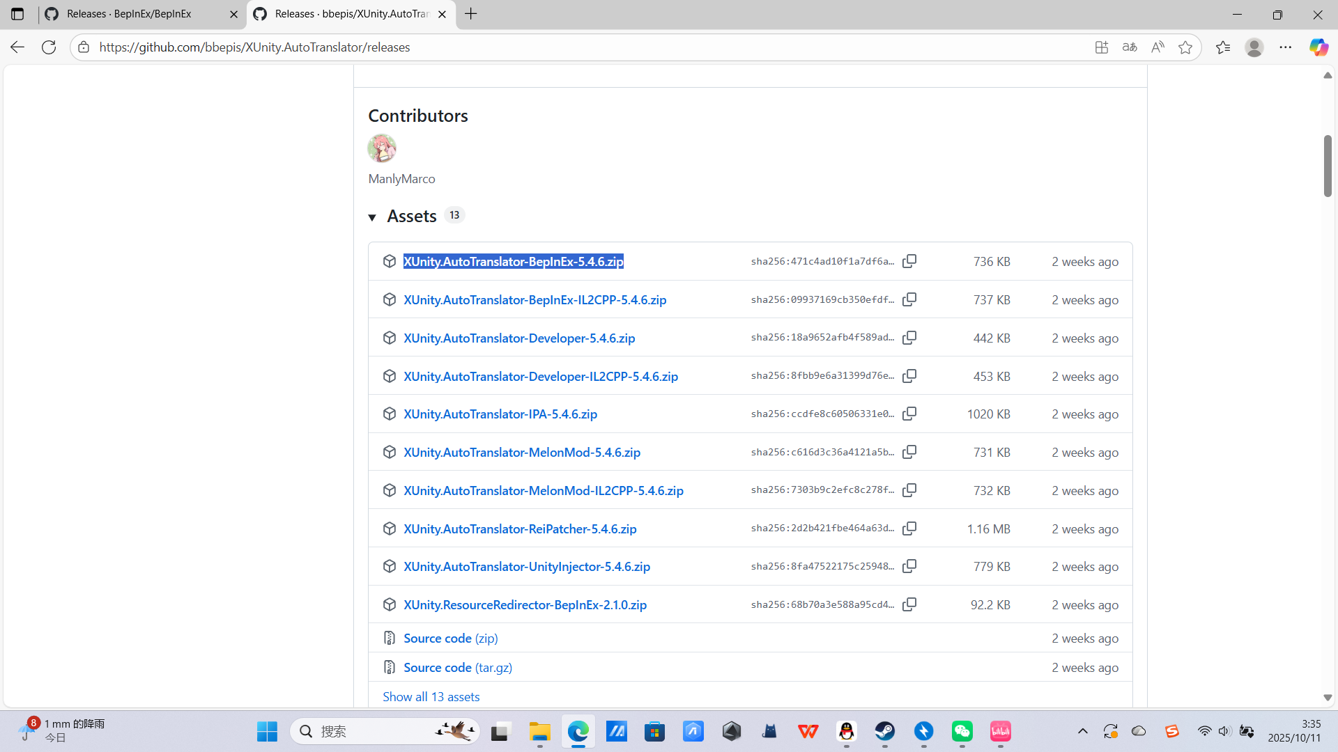Download XUnity.AutoTranslator-MelonMod-5.4.6.zip
Viewport: 1338px width, 752px height.
[x=521, y=452]
